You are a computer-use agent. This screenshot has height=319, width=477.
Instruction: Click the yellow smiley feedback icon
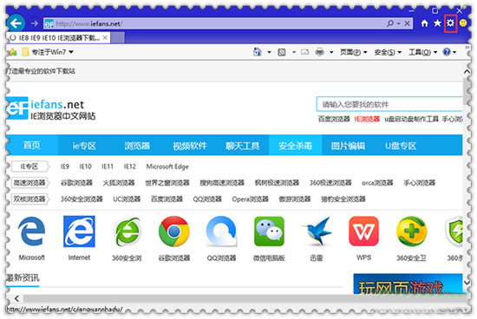click(463, 23)
